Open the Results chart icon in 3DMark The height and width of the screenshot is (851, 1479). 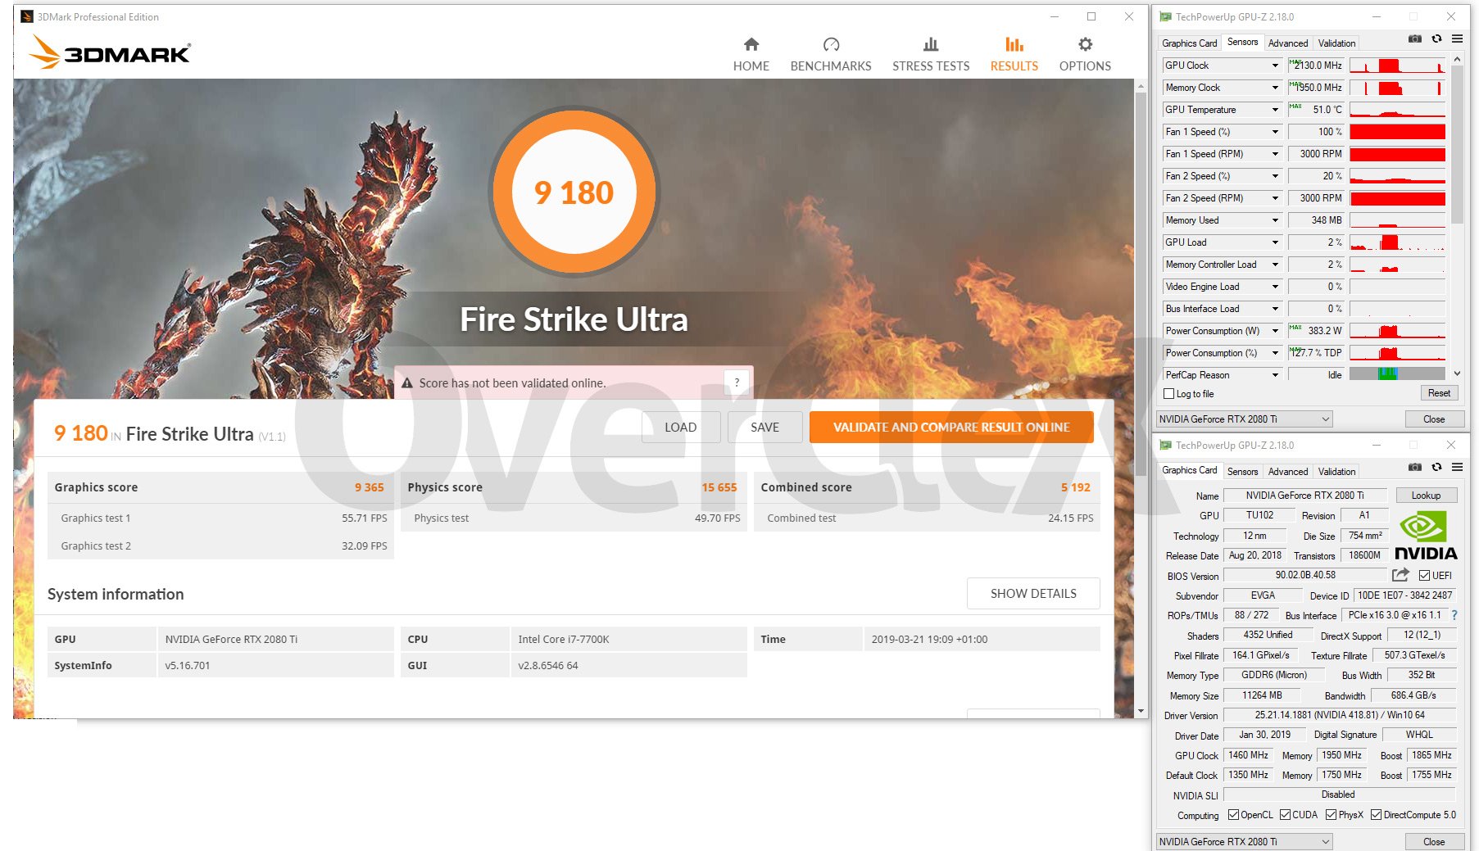coord(1014,44)
